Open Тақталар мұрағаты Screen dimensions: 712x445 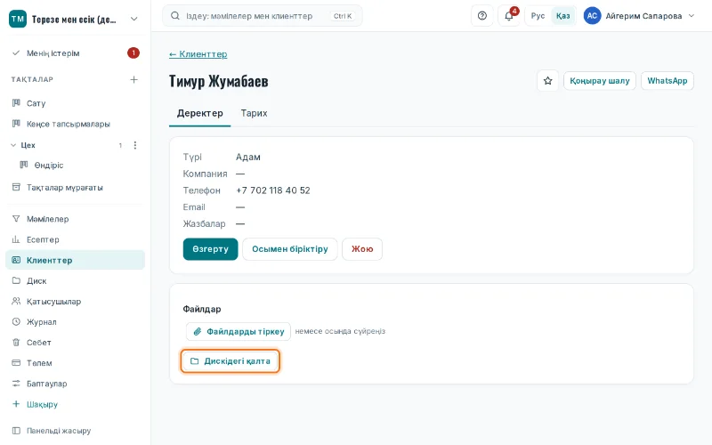pos(75,187)
